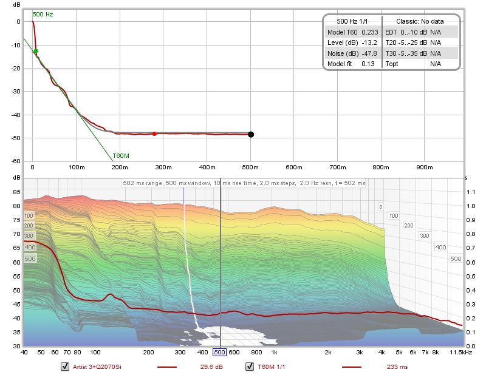Select the green marker on the decay curve

pos(36,52)
